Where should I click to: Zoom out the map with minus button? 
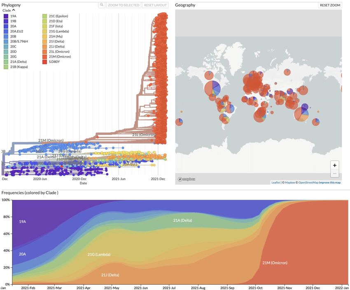335,174
